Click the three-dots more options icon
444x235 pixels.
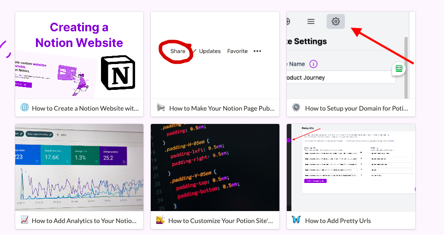point(257,51)
